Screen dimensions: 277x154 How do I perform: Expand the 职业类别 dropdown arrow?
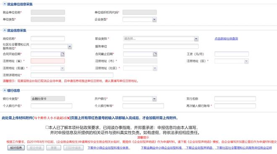click(196, 39)
